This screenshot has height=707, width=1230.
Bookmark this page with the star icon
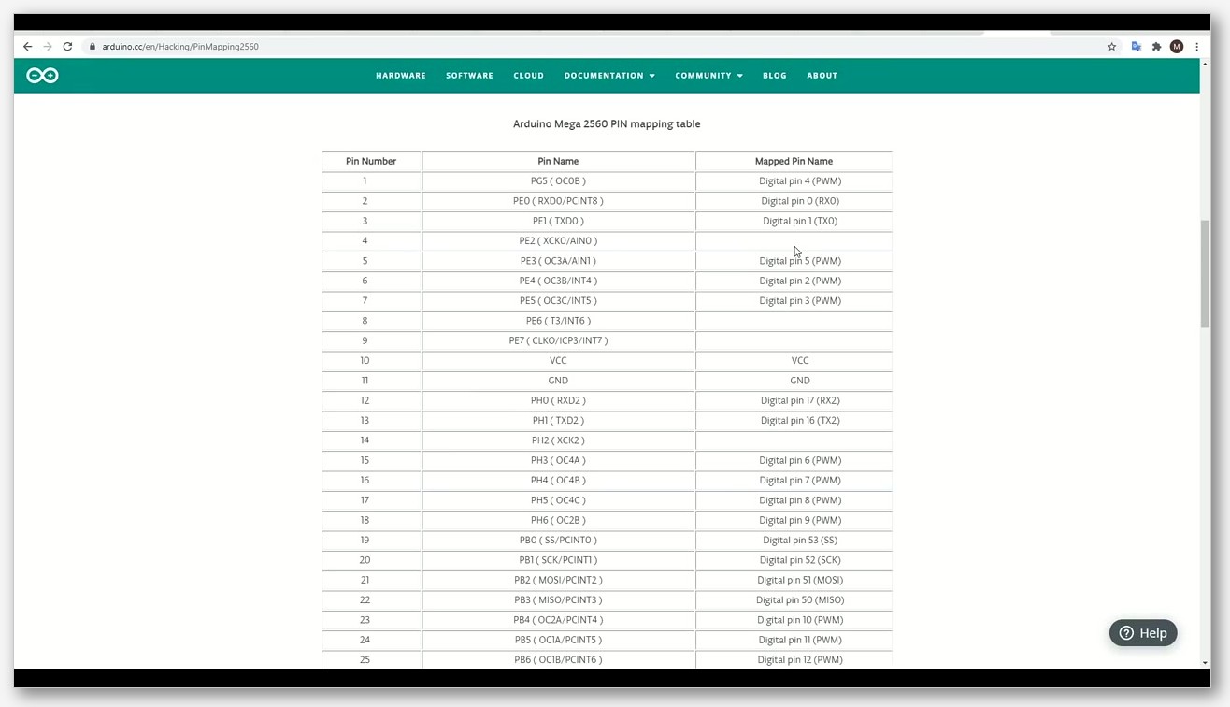tap(1112, 46)
